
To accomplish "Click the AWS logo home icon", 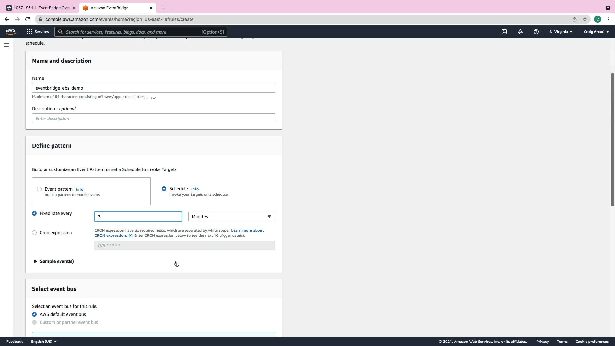I will coord(11,31).
